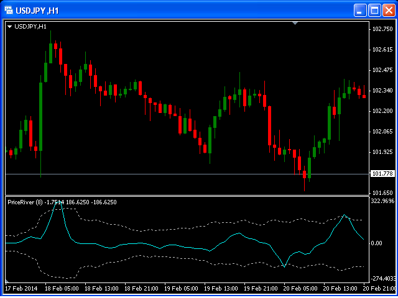Click the small triangle marker at chart's bottom-left corner
Image resolution: width=398 pixels, height=298 pixels.
click(x=7, y=281)
